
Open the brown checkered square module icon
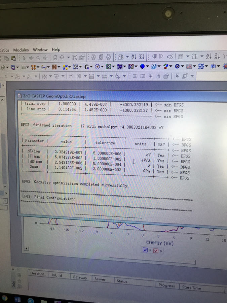pyautogui.click(x=54, y=67)
